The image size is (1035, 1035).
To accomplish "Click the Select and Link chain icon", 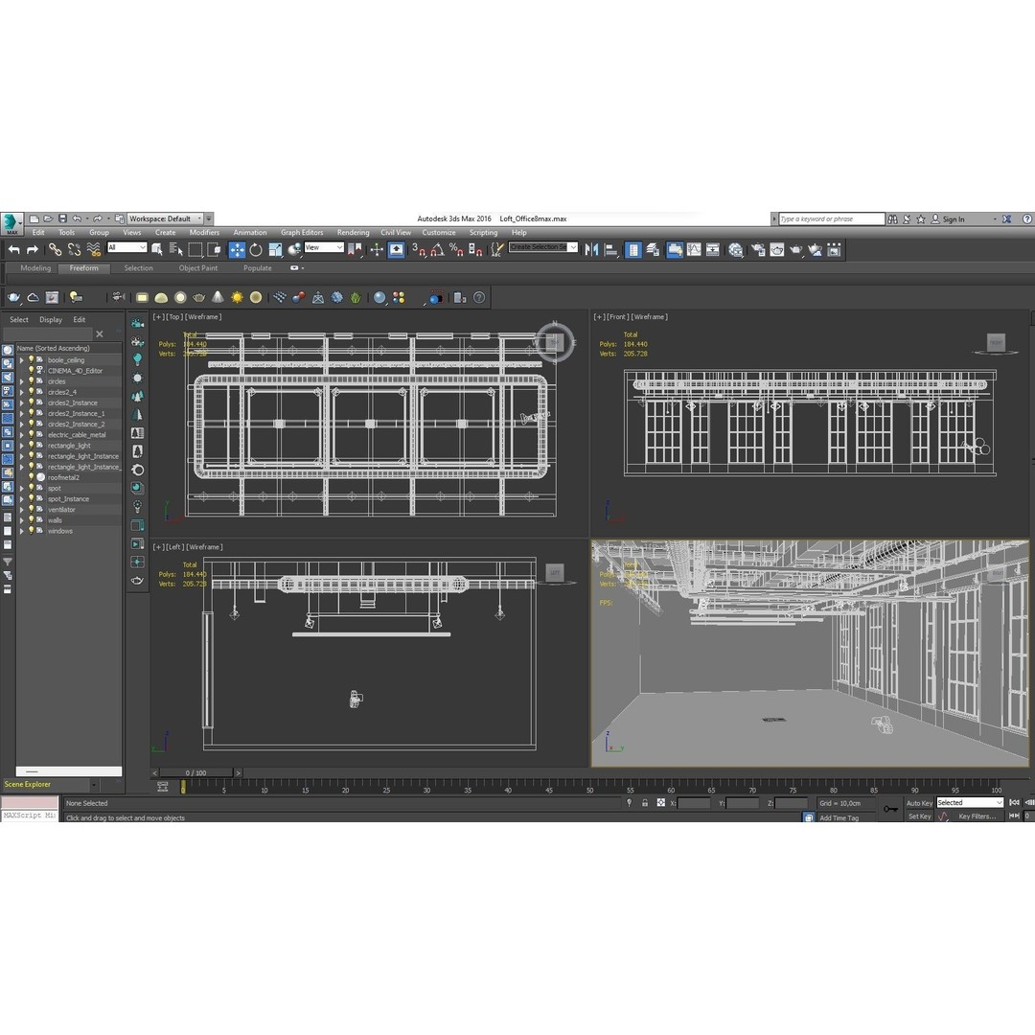I will coord(55,249).
